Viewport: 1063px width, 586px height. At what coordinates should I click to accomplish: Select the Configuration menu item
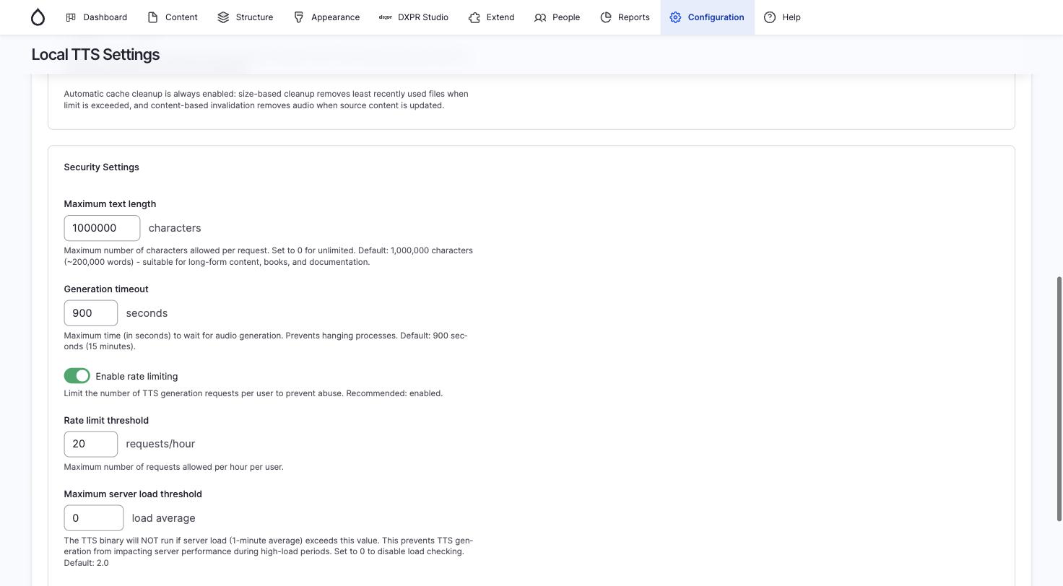coord(707,17)
